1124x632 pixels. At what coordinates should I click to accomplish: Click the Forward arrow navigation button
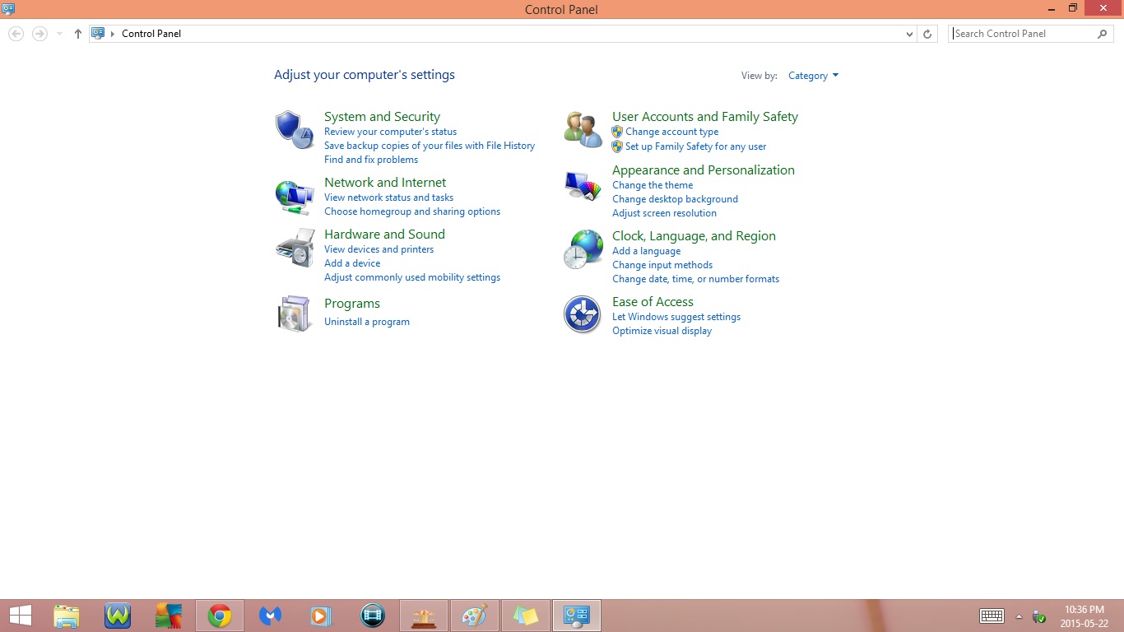(39, 34)
